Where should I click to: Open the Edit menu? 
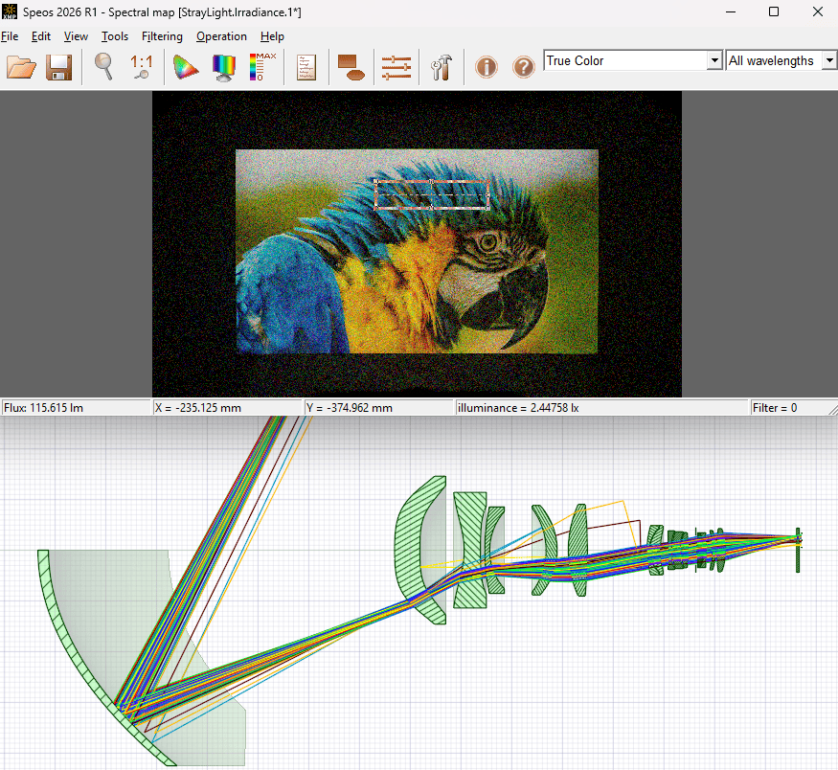[41, 36]
